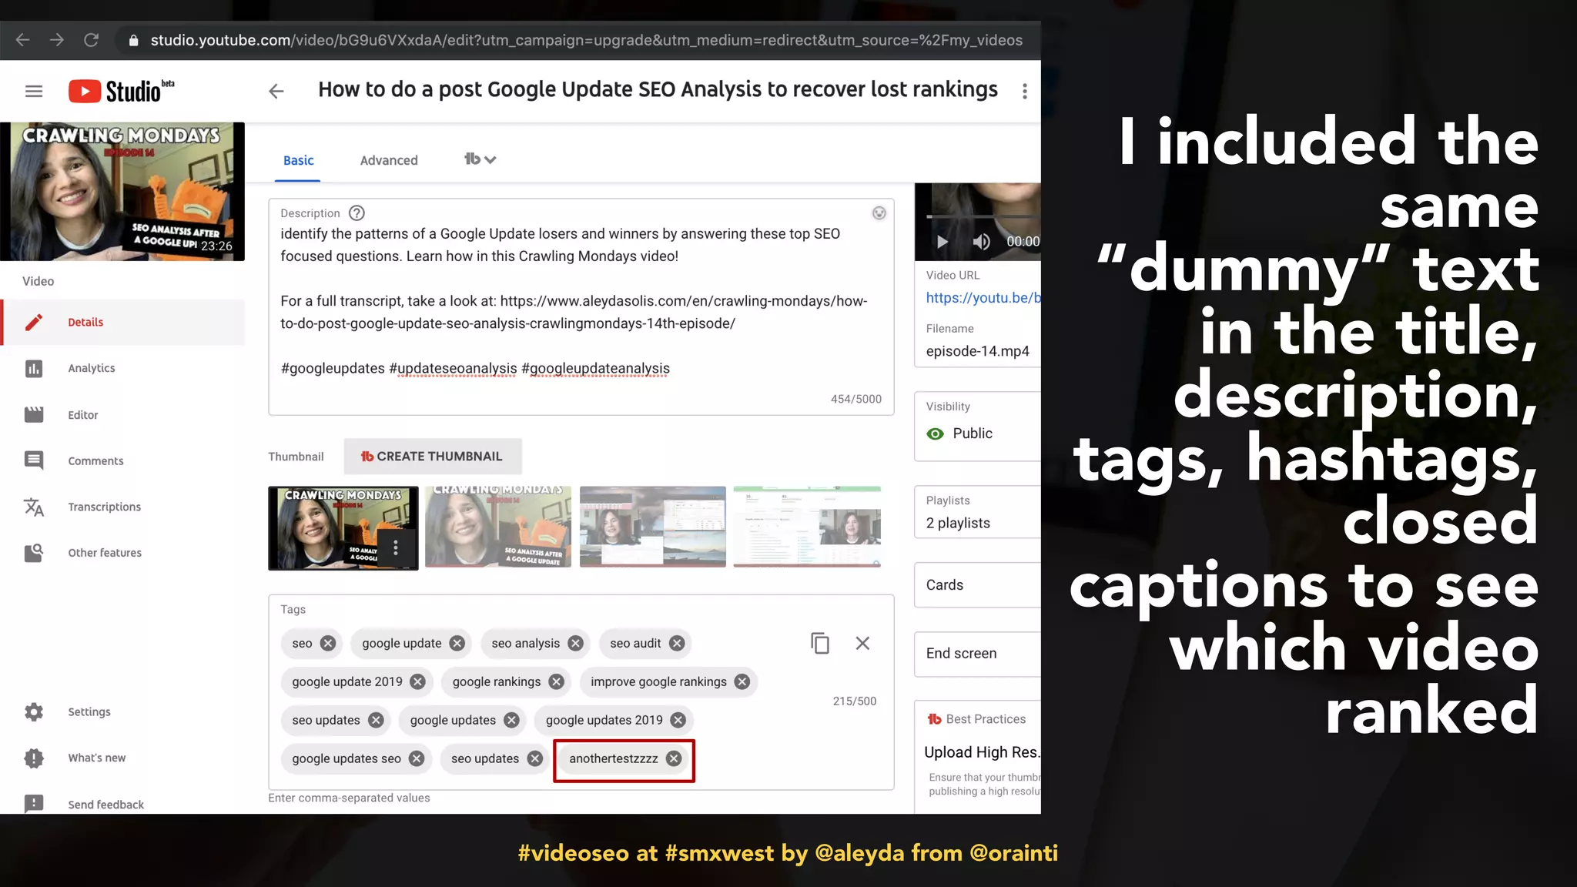Switch to the Basic tab
The width and height of the screenshot is (1577, 887).
click(298, 160)
